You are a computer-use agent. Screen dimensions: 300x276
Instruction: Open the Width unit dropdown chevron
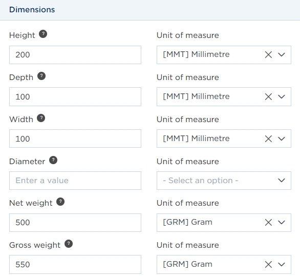pyautogui.click(x=282, y=139)
